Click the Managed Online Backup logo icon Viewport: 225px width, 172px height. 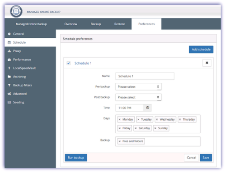point(16,11)
